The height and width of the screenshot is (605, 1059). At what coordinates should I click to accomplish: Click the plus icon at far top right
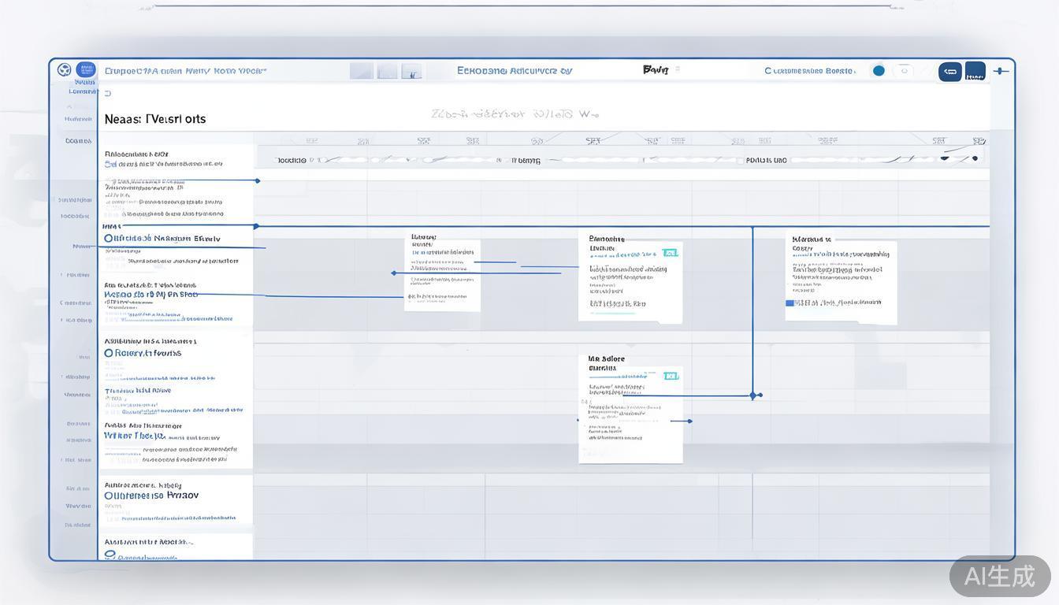click(x=1001, y=71)
